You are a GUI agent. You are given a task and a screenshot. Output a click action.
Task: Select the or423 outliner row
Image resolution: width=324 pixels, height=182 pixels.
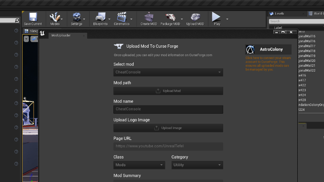click(x=302, y=90)
